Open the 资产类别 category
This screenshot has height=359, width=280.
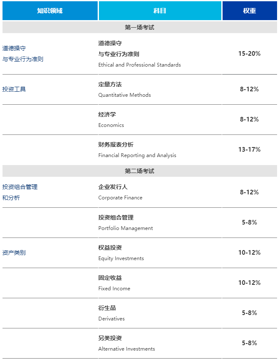click(14, 253)
